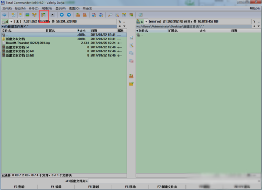The width and height of the screenshot is (262, 190).
Task: Click the Notepad icon at toolbar end
Action: tap(140, 15)
